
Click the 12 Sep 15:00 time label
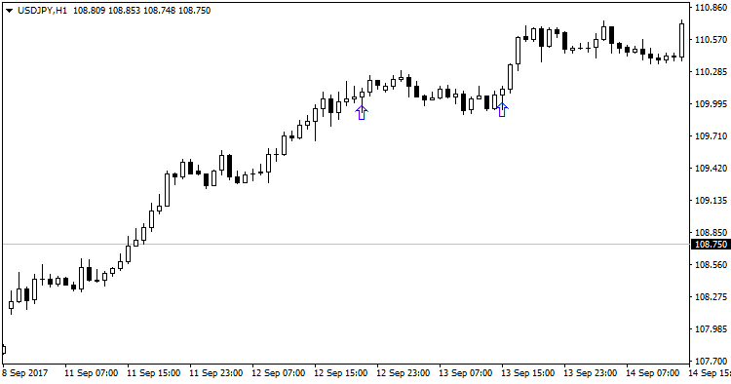341,373
